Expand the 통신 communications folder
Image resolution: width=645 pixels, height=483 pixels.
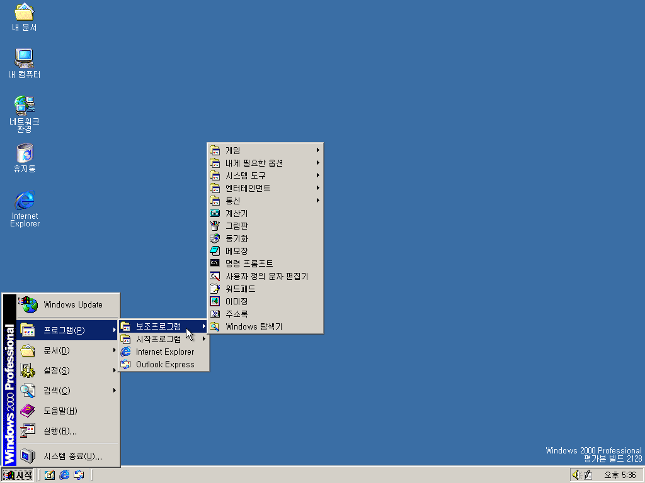[265, 201]
